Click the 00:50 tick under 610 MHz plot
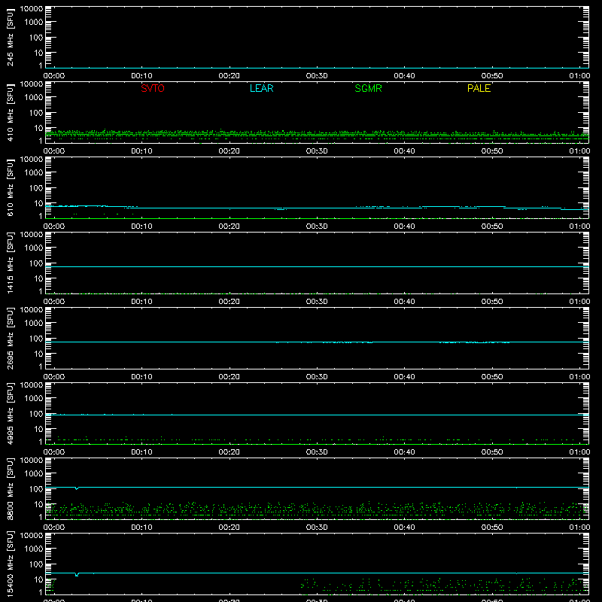Screen dimensions: 602x602 coord(492,227)
